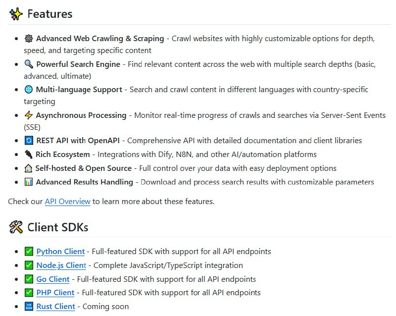The width and height of the screenshot is (396, 316).
Task: Click the green checkmark beside Node.js Client
Action: (29, 265)
